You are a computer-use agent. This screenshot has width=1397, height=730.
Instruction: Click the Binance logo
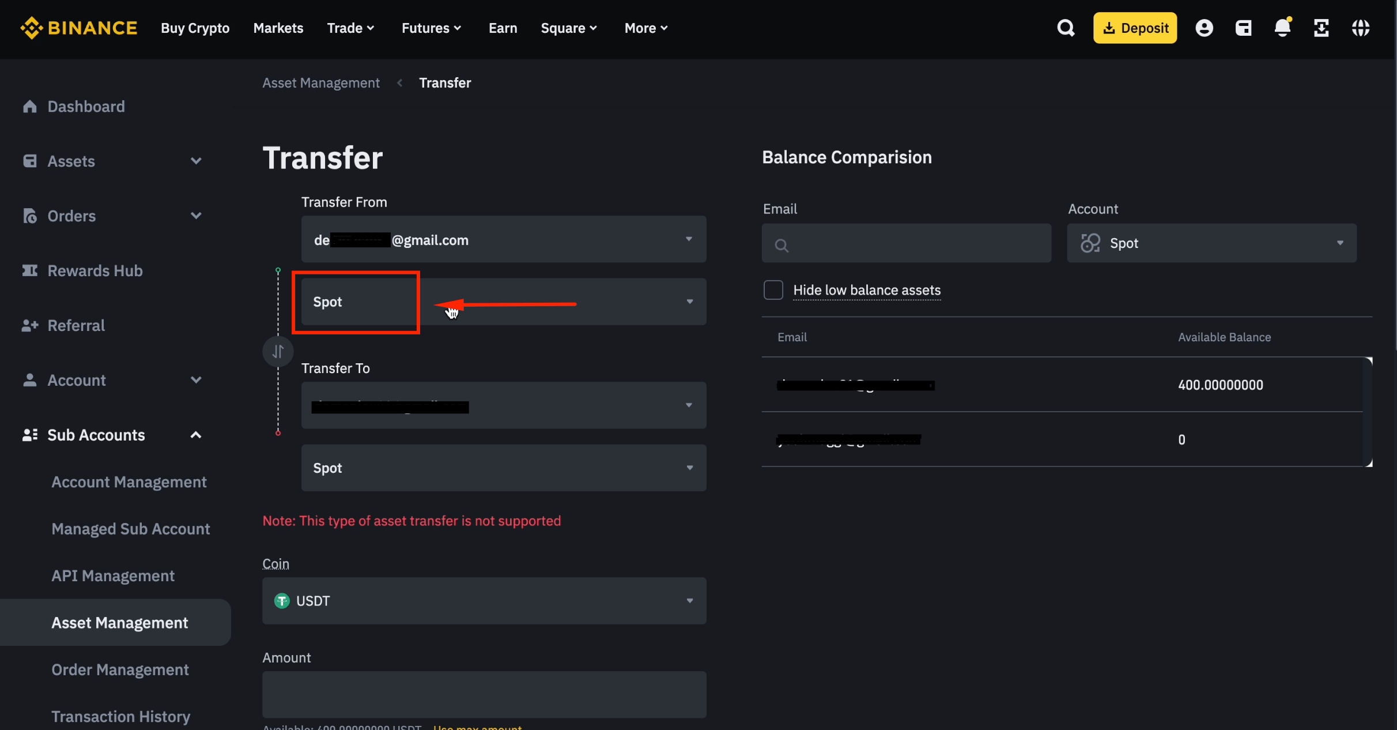(79, 27)
